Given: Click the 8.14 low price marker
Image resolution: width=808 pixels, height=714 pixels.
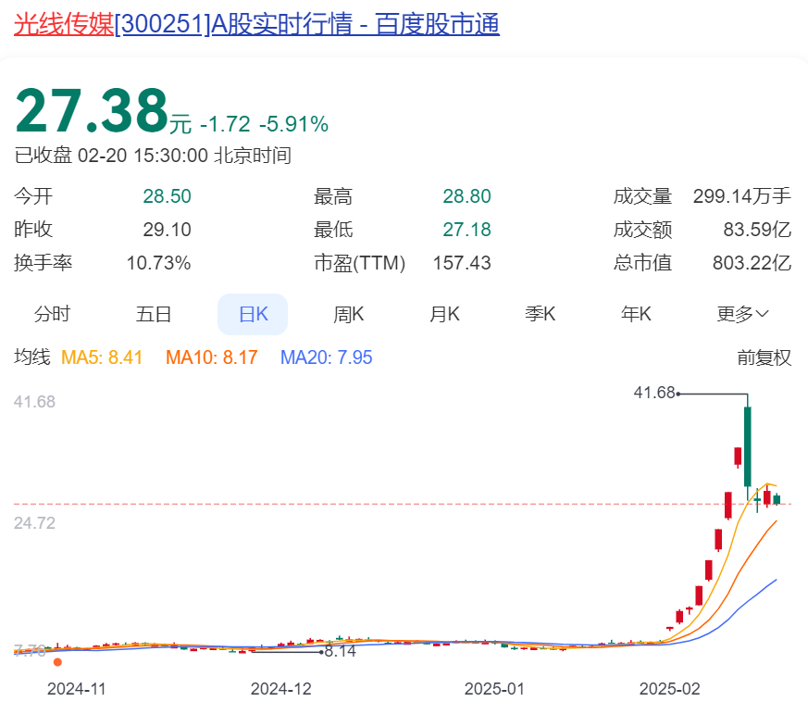Looking at the screenshot, I should coord(341,651).
